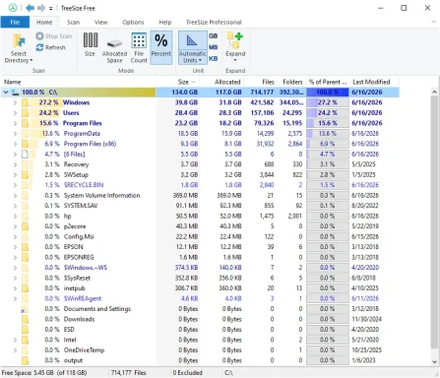Sort by Size column header
The image size is (440, 378).
(177, 82)
